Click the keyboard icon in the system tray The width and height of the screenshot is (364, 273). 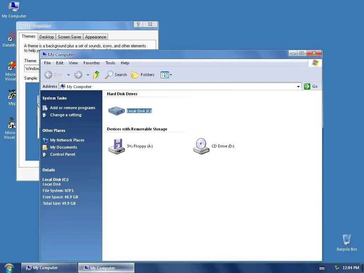point(322,268)
